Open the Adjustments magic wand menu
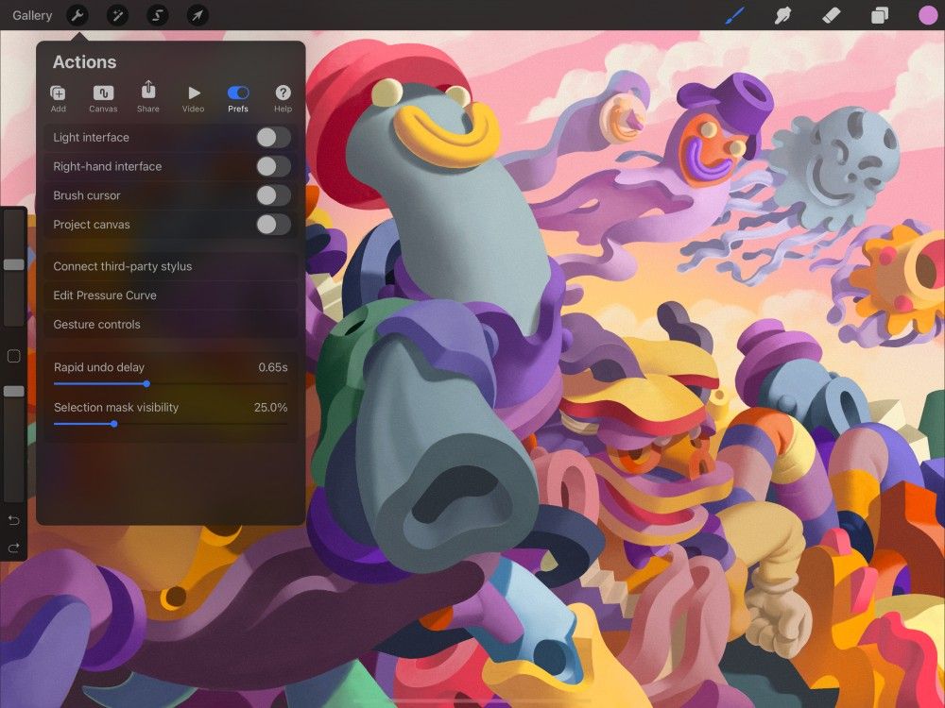 pyautogui.click(x=117, y=15)
